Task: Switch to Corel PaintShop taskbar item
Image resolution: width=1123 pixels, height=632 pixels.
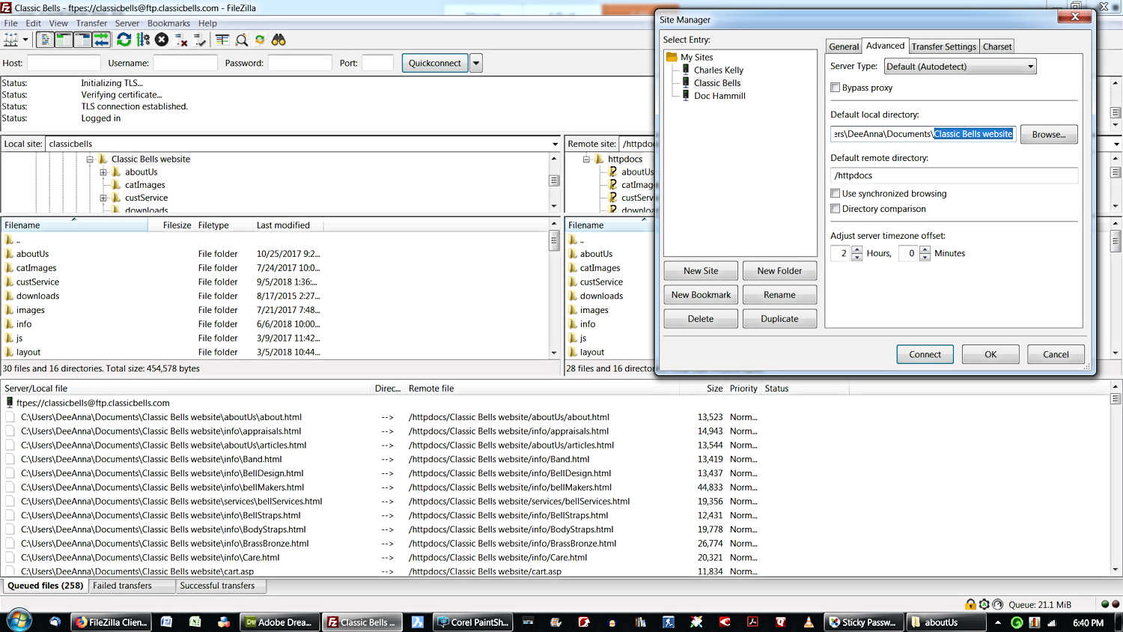Action: click(x=473, y=622)
